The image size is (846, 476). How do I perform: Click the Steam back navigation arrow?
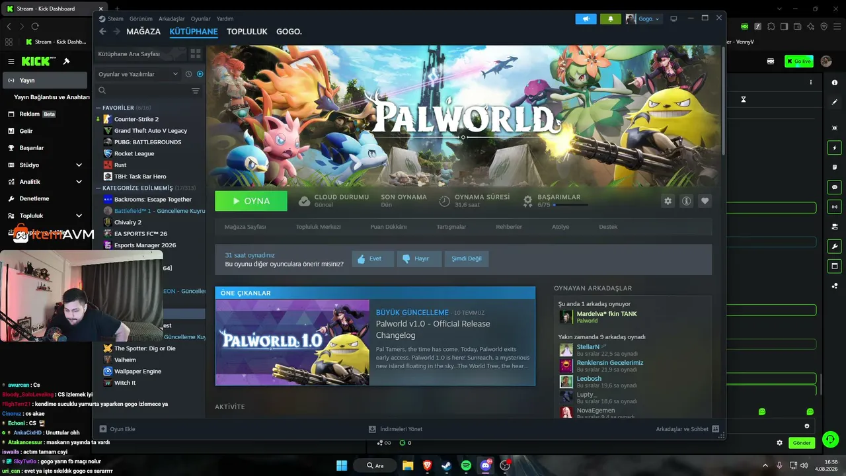coord(102,31)
